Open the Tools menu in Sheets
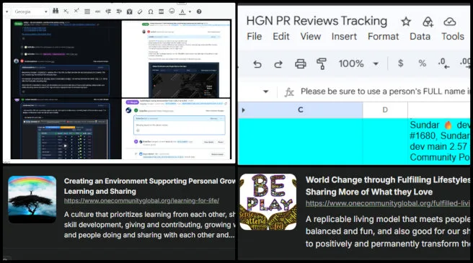 pyautogui.click(x=453, y=37)
